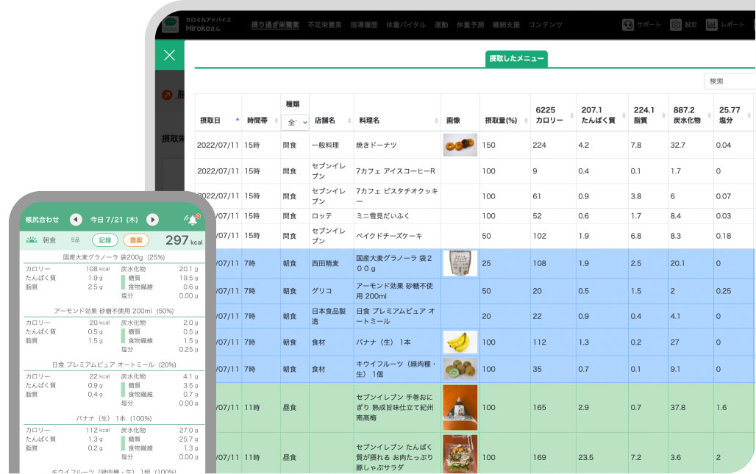
Task: Open the baked donut image thumbnail
Action: tap(460, 145)
